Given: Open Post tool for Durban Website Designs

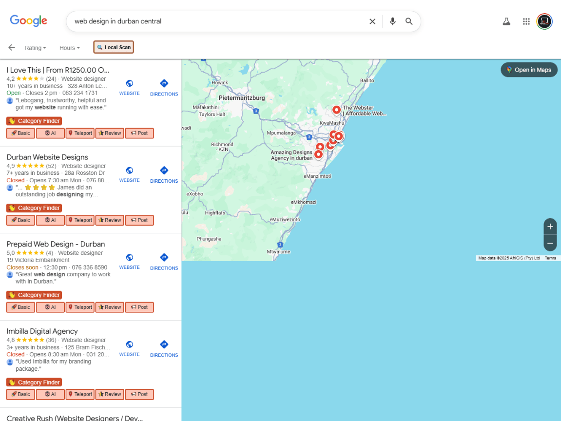Looking at the screenshot, I should 139,220.
